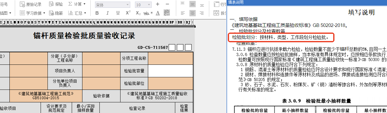Select the 隐蔽 tool
Screen dimensions: 387x113
pyautogui.click(x=56, y=13)
